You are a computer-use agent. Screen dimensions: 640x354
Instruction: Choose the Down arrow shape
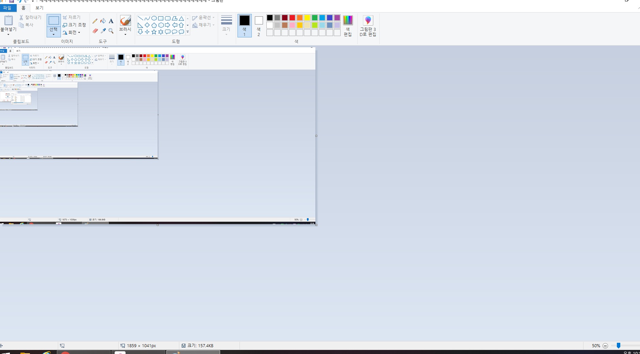tap(140, 32)
